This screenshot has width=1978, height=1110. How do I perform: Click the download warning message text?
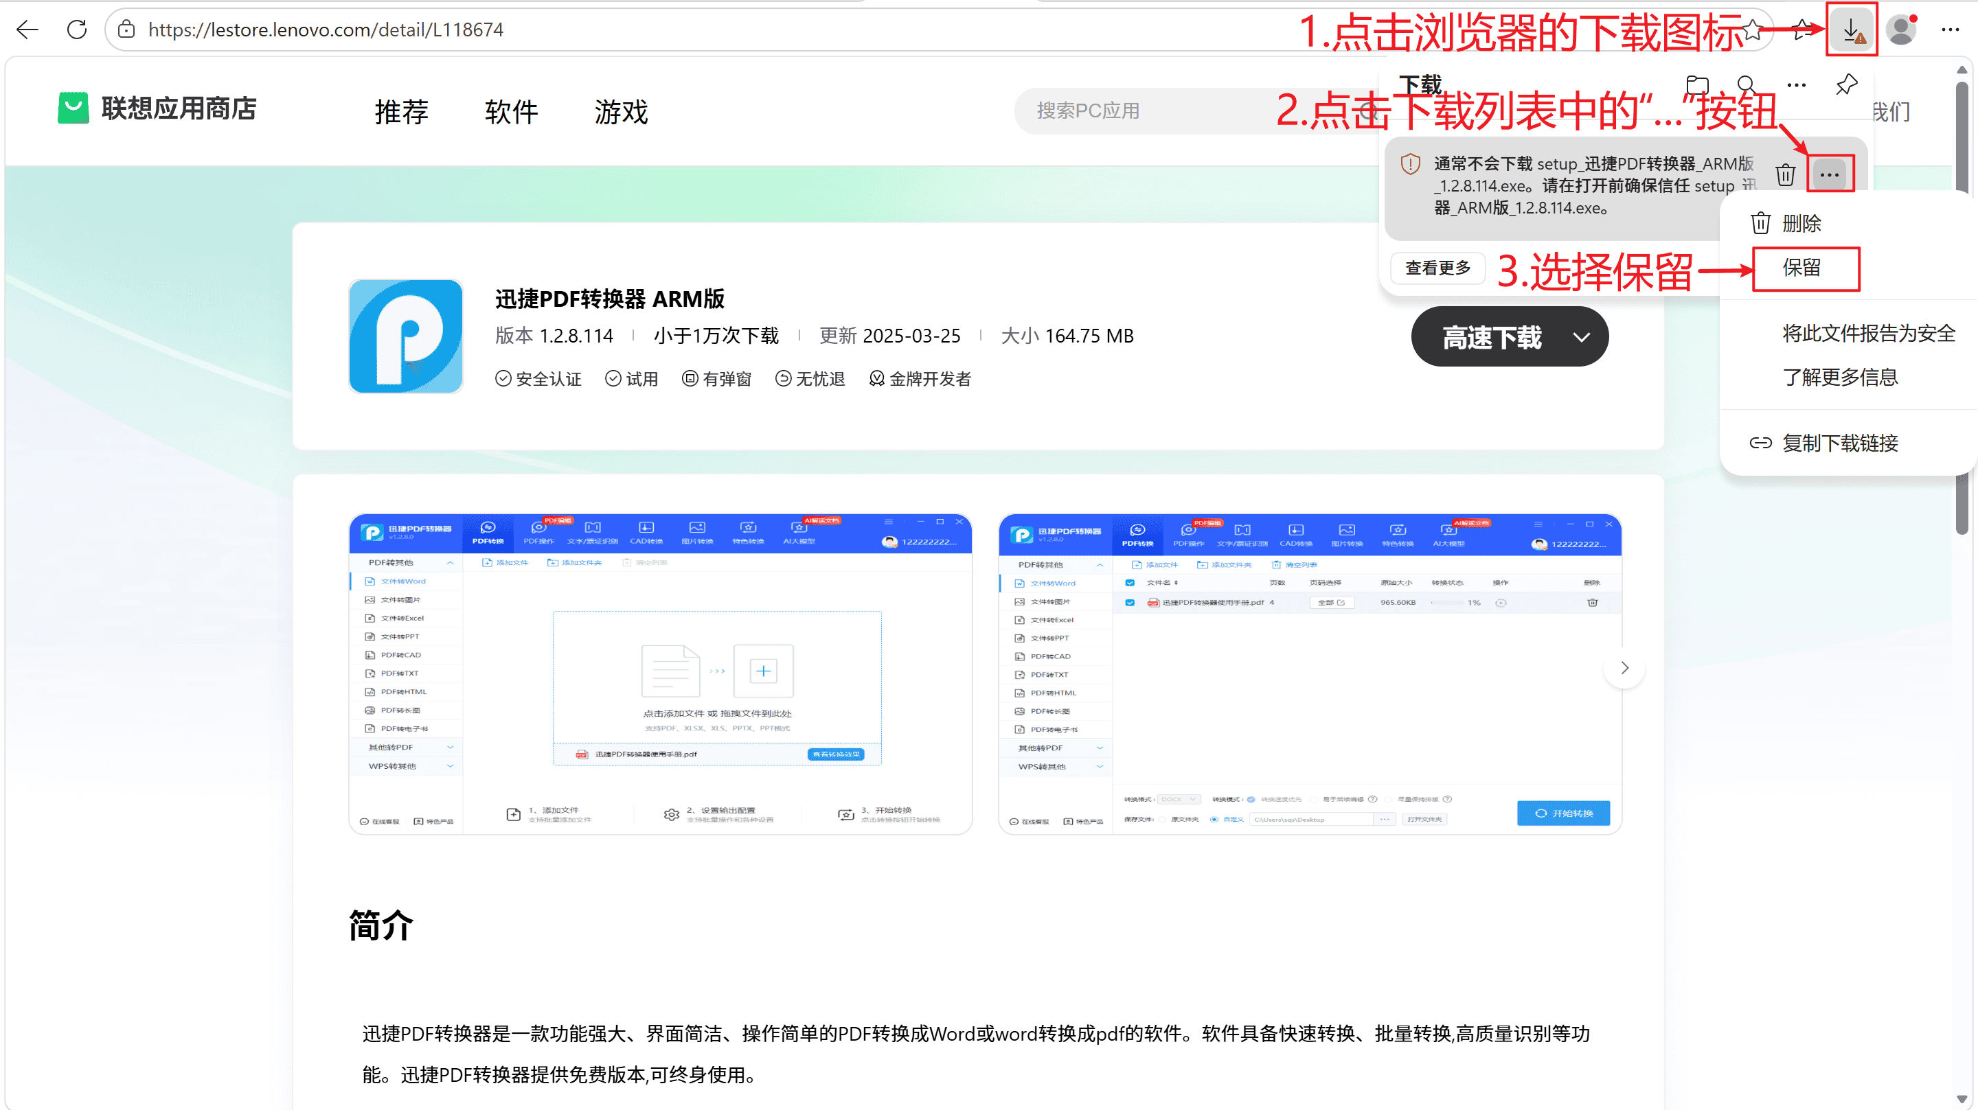pos(1593,186)
